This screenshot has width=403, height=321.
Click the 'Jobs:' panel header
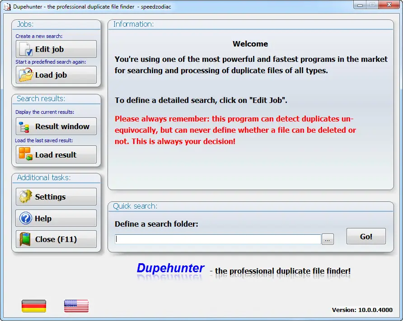(x=25, y=24)
